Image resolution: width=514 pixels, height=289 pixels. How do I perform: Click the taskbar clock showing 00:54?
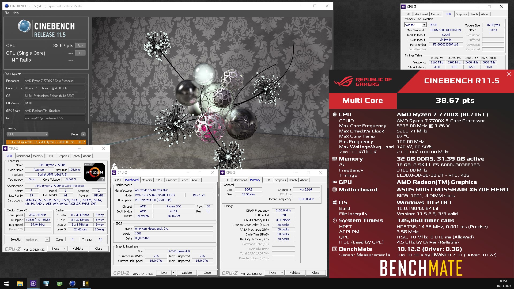[x=504, y=281]
